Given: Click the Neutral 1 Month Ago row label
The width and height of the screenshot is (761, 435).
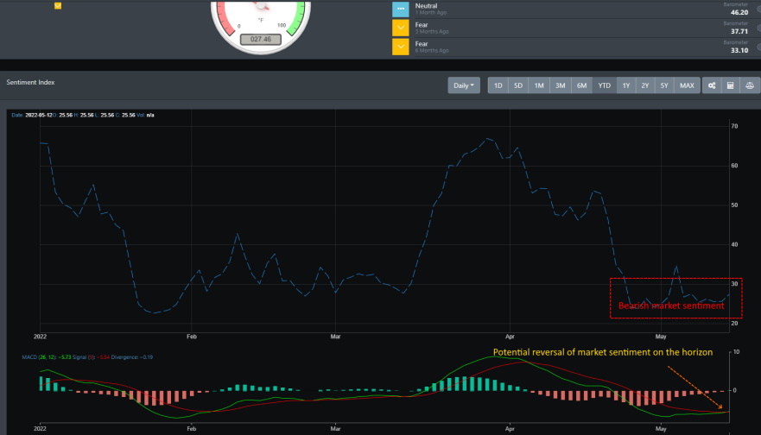Looking at the screenshot, I should (x=430, y=9).
